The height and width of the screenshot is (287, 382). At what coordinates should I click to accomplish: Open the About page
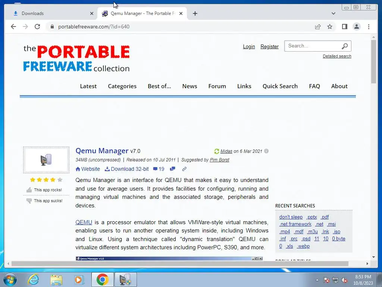click(339, 86)
